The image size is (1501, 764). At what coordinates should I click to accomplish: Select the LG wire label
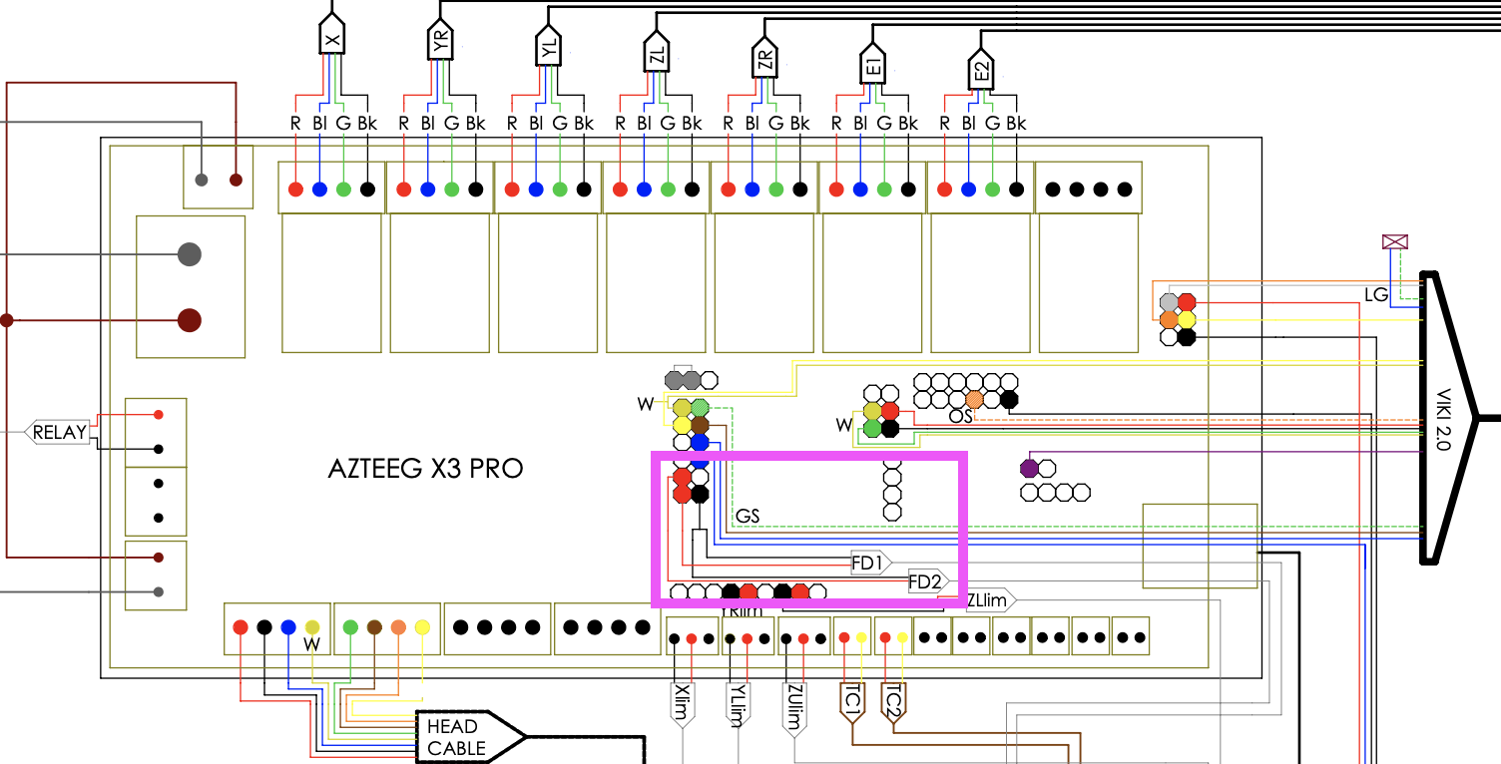click(x=1376, y=294)
